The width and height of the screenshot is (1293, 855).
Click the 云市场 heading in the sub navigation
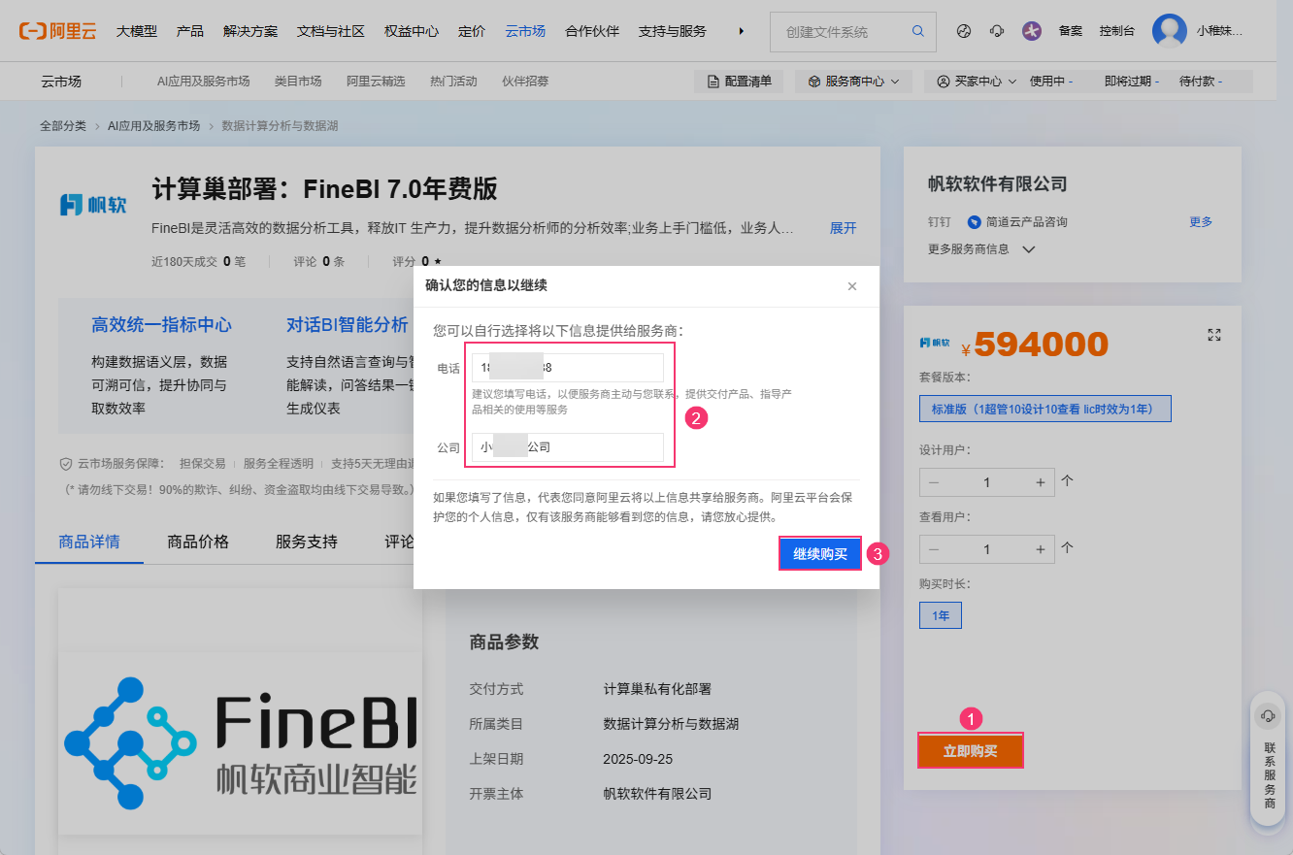[x=61, y=82]
